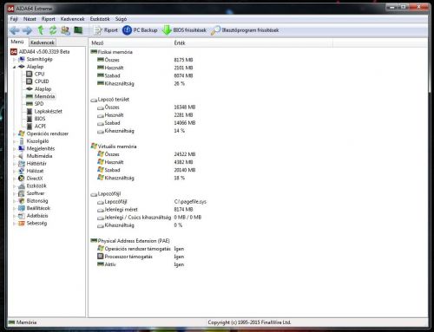The height and width of the screenshot is (332, 434).
Task: Open the Nézet menu
Action: [30, 19]
